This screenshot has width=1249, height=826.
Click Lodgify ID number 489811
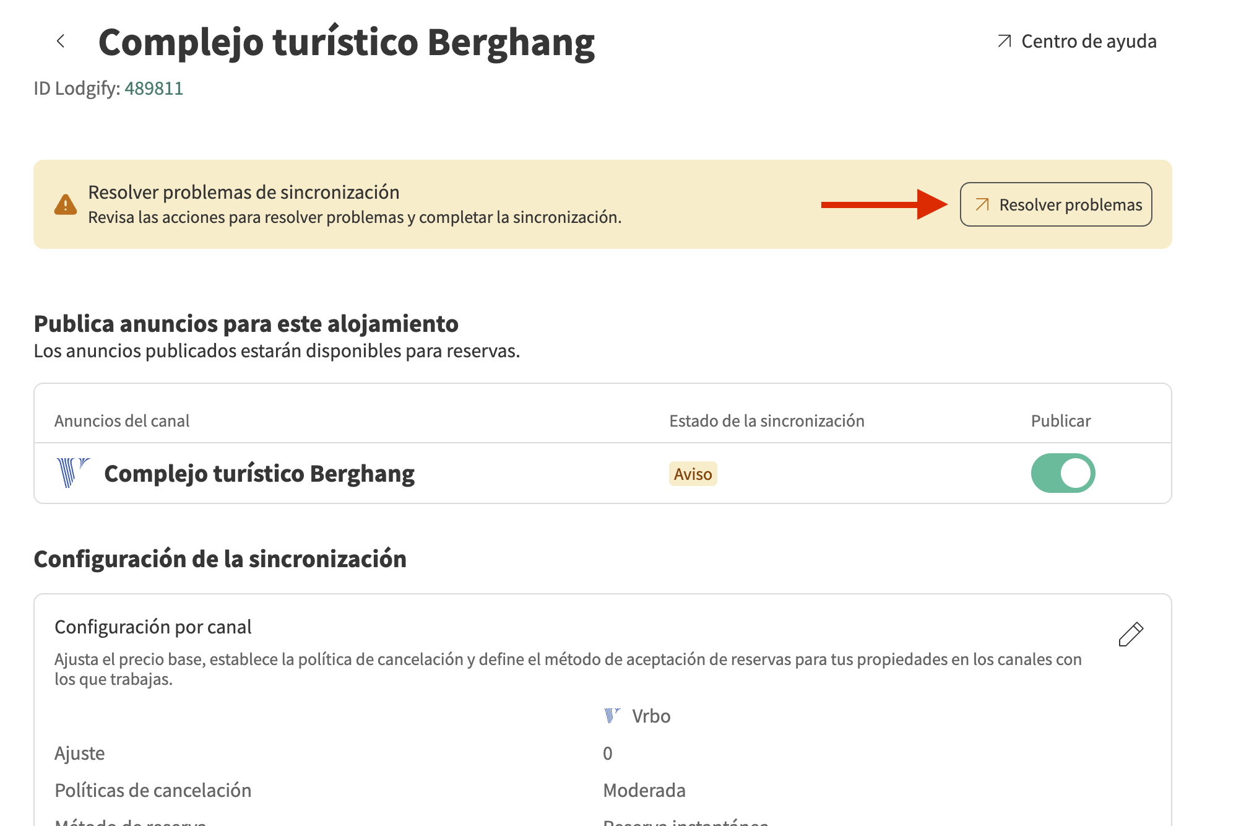(x=153, y=89)
